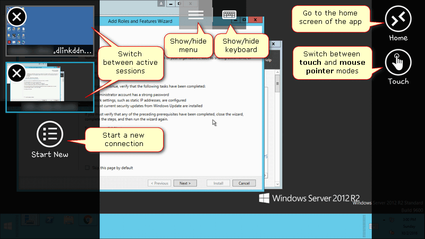Click the Start New connection icon
425x239 pixels.
50,134
